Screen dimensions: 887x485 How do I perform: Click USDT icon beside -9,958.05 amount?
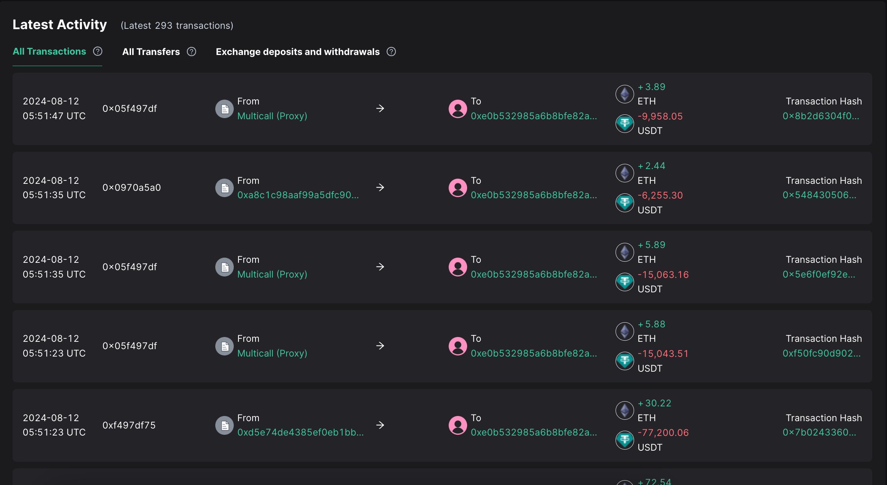click(624, 124)
